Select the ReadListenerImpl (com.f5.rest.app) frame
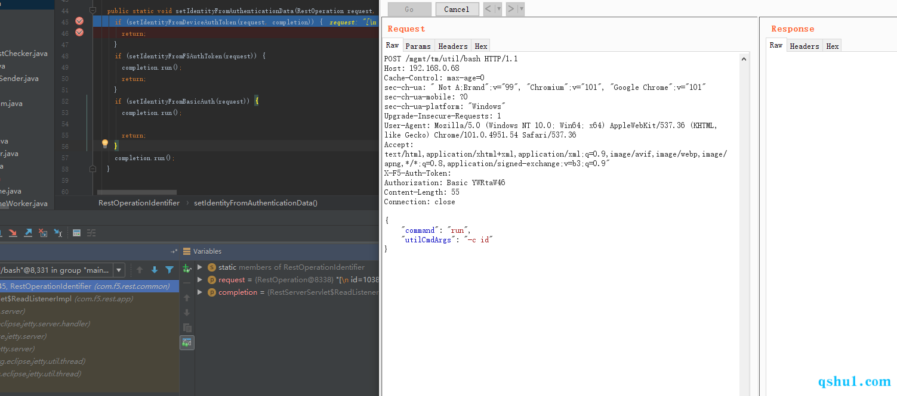897x396 pixels. [90, 299]
